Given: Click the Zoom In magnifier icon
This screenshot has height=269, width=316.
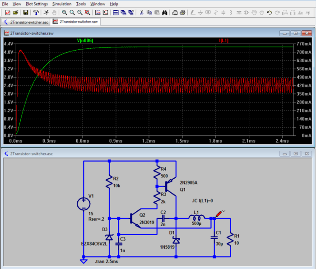Looking at the screenshot, I should [65, 13].
